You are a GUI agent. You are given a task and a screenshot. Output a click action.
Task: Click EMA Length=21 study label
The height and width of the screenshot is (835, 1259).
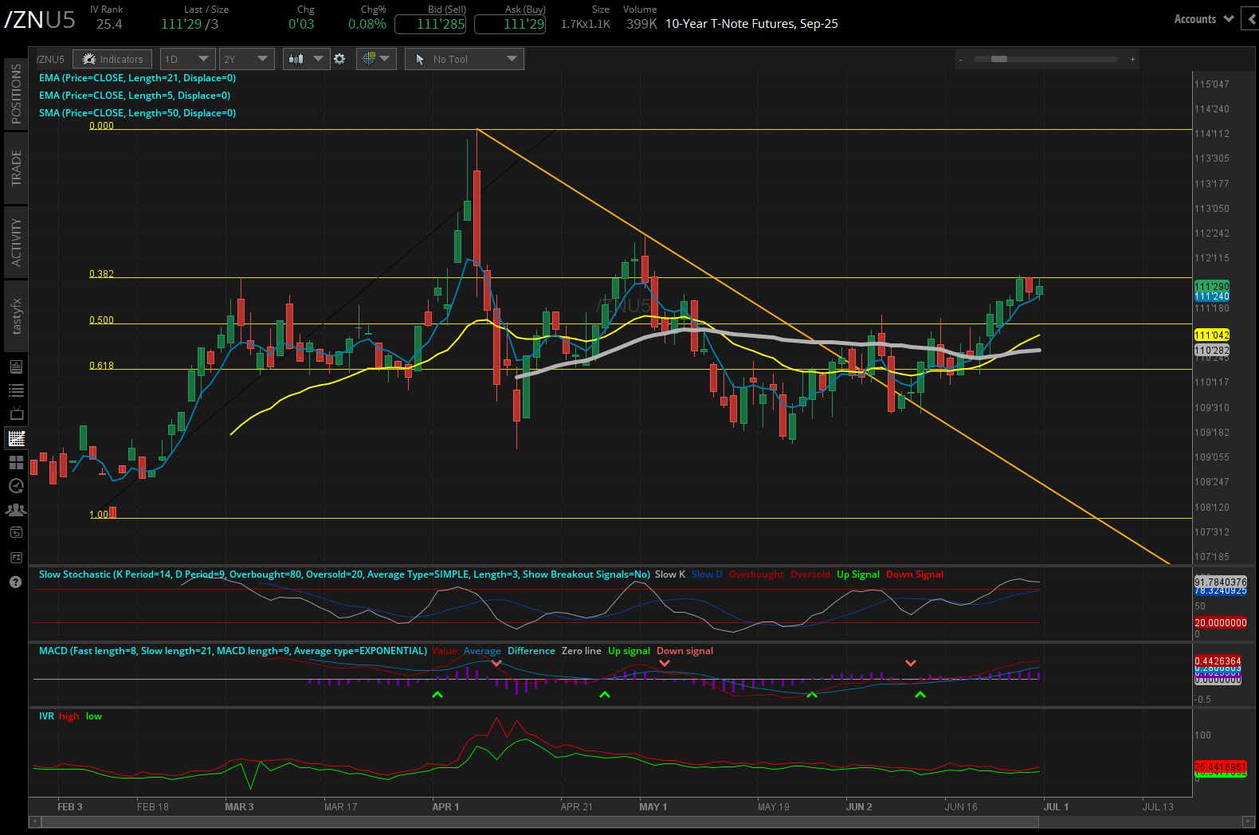tap(137, 78)
